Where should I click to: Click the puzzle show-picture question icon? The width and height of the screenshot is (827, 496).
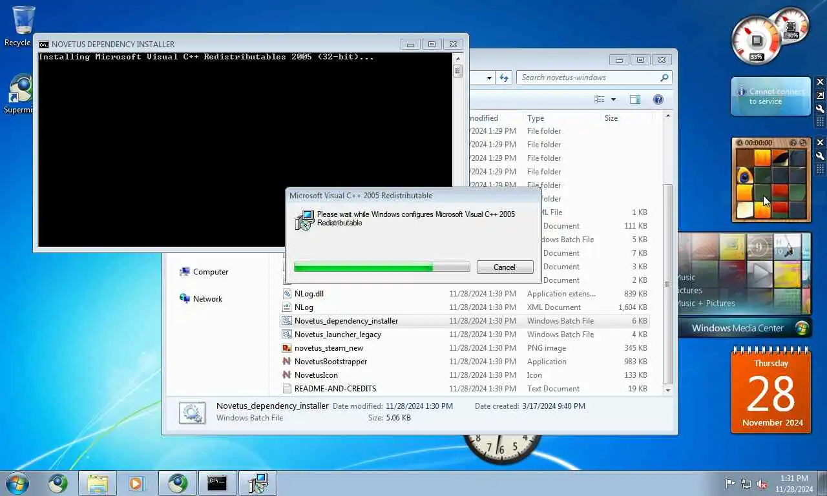click(794, 143)
